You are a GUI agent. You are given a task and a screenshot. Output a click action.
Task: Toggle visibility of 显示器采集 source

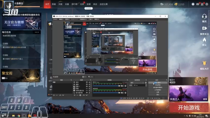[87, 93]
